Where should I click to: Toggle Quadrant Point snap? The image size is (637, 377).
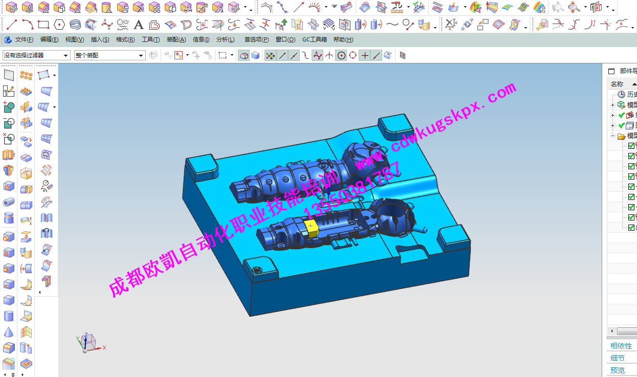click(353, 55)
